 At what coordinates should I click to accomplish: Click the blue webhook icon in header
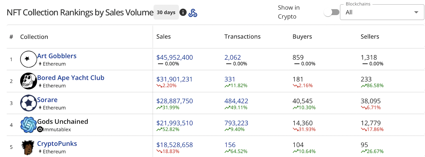tap(193, 13)
